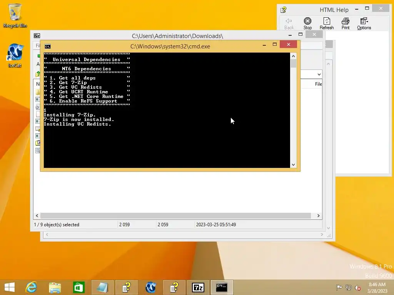Click '1 / 9 object(s) selected' status text
This screenshot has height=295, width=394.
pyautogui.click(x=57, y=225)
